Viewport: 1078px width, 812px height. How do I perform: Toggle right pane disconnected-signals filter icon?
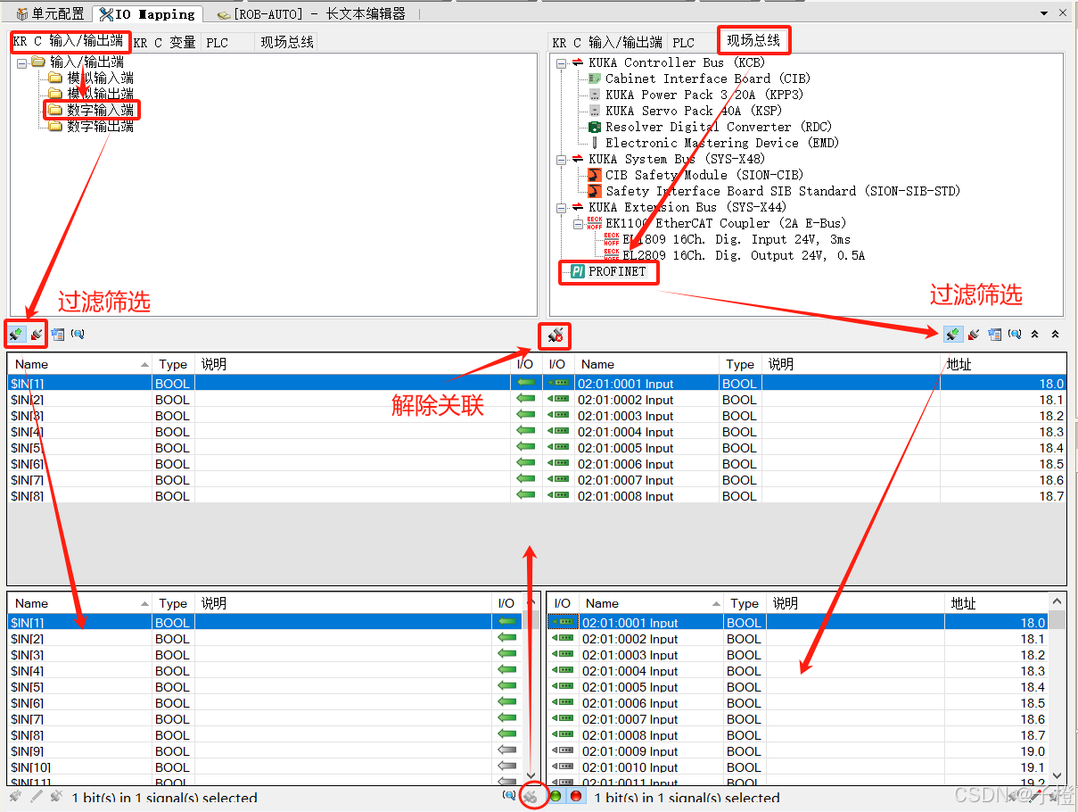[974, 334]
